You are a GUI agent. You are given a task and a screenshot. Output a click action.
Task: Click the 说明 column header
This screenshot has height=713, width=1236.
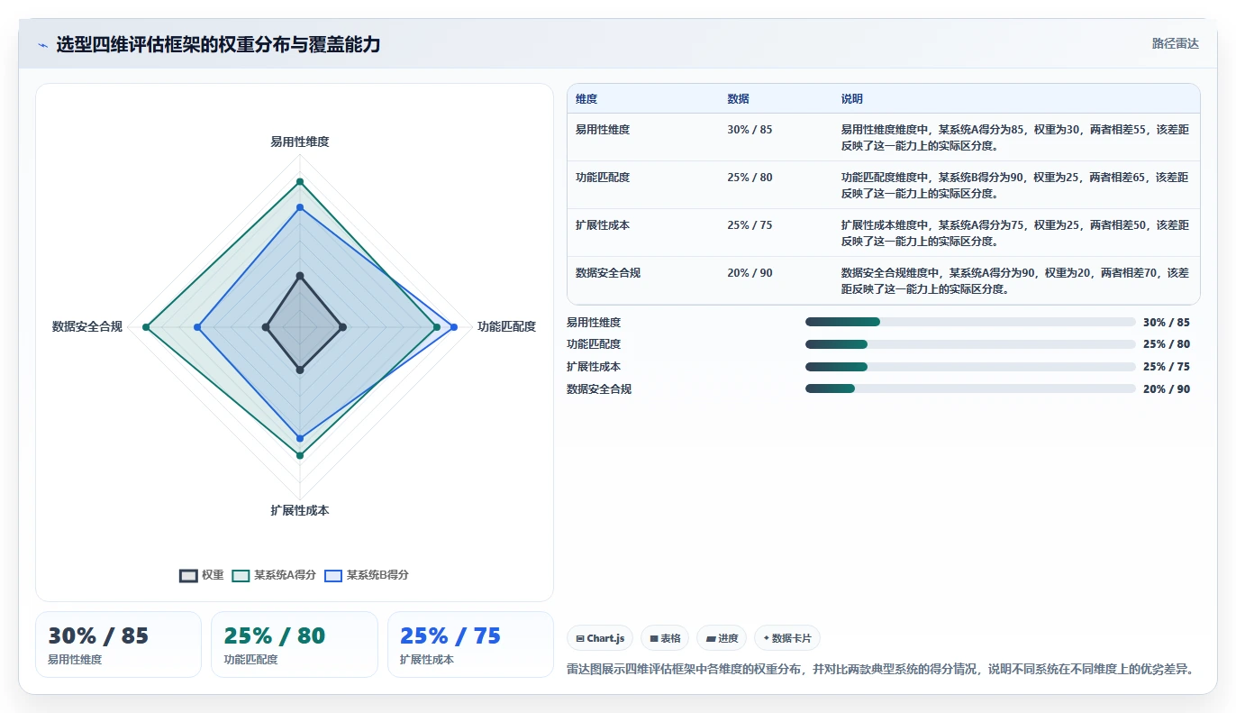852,99
